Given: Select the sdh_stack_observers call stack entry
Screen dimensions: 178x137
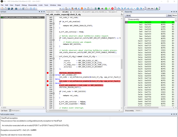Looking at the screenshot, I should click(22, 17).
